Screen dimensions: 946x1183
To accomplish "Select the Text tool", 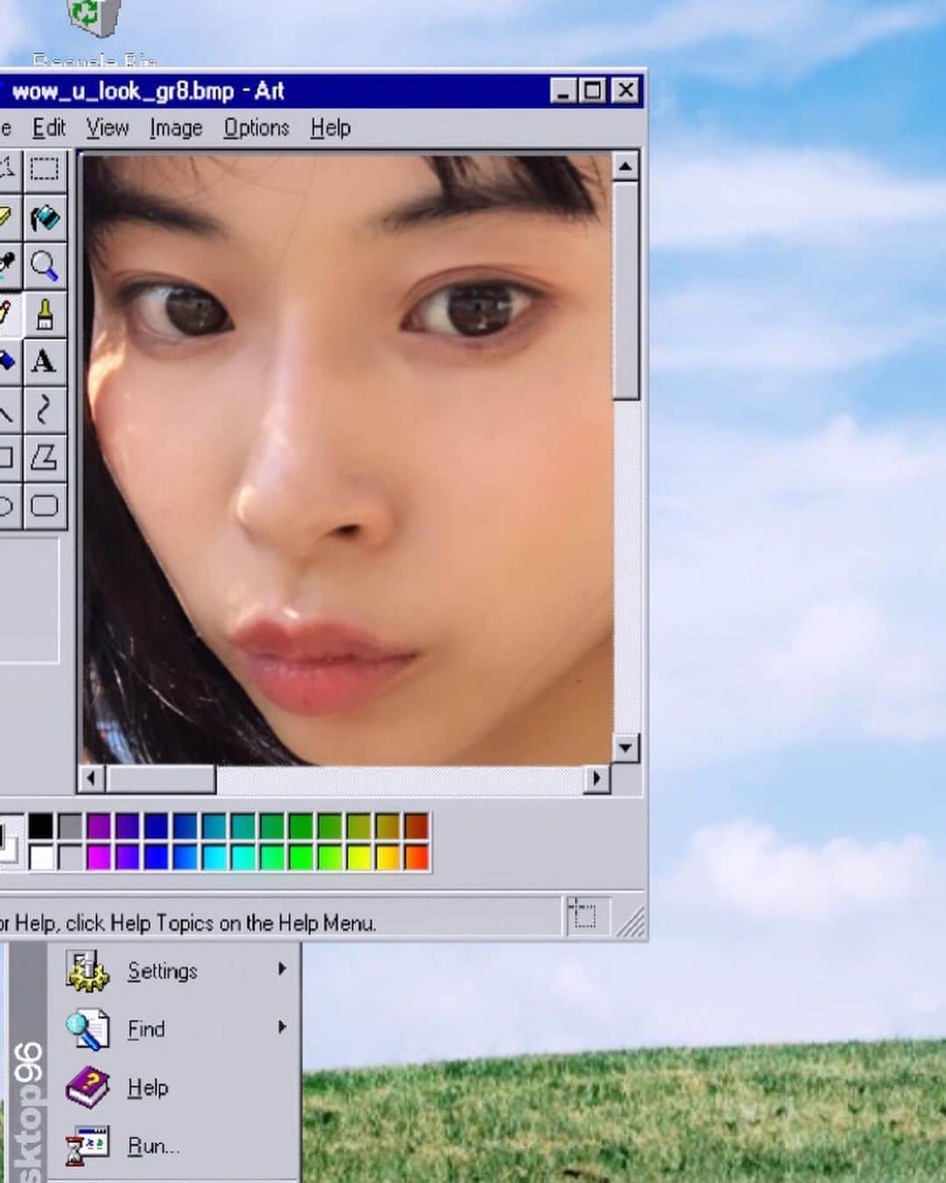I will [45, 361].
